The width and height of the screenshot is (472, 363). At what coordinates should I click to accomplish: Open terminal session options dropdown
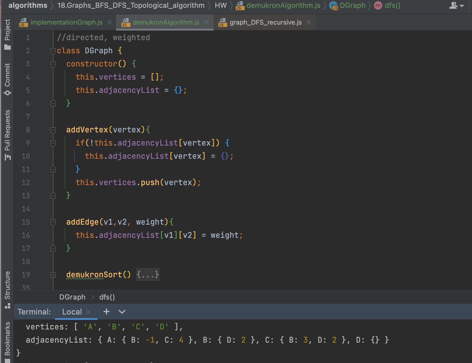click(122, 312)
